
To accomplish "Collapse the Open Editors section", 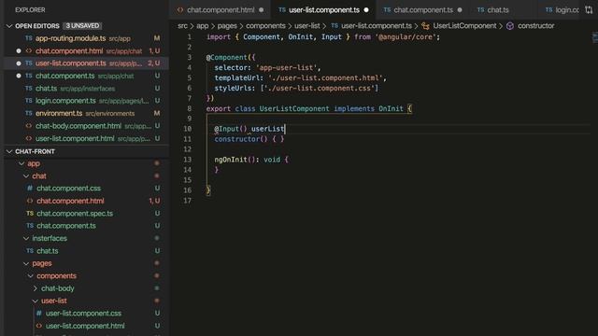I will pyautogui.click(x=9, y=26).
